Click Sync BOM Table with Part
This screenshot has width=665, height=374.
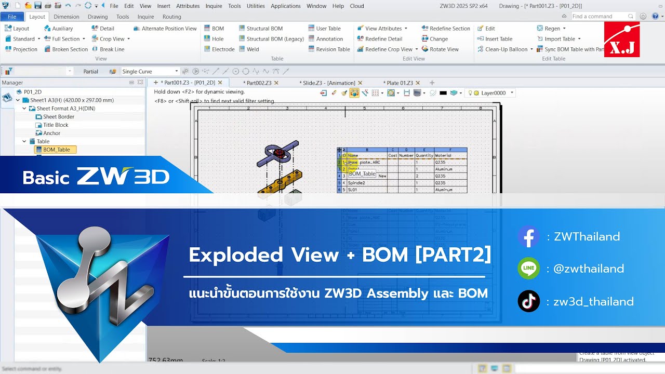[570, 49]
